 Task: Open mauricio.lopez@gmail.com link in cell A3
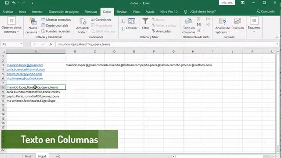(25, 65)
